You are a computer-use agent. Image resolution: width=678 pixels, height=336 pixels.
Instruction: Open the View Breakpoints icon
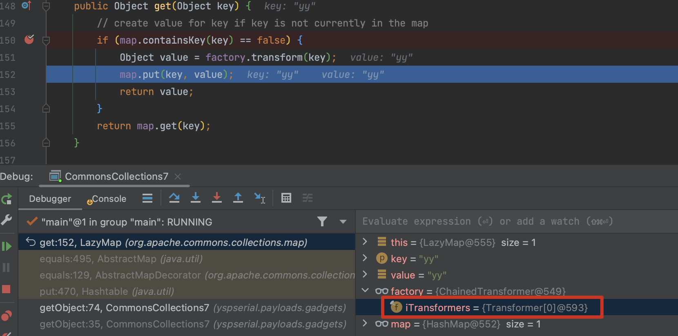(x=7, y=316)
